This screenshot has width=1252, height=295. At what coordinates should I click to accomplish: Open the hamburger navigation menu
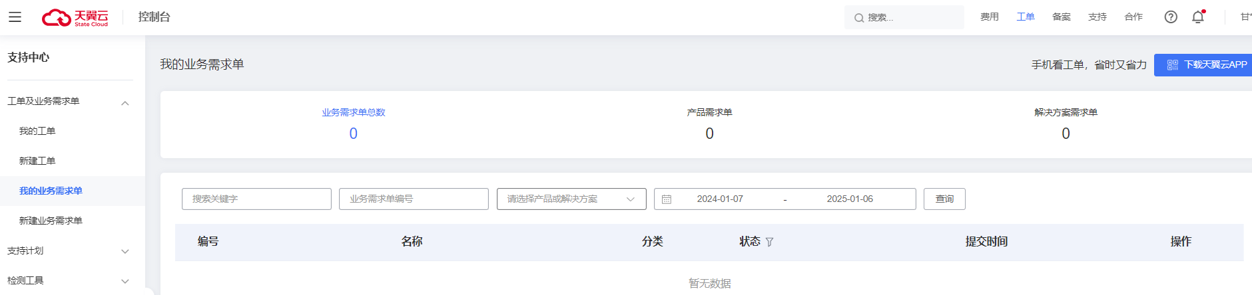(15, 17)
